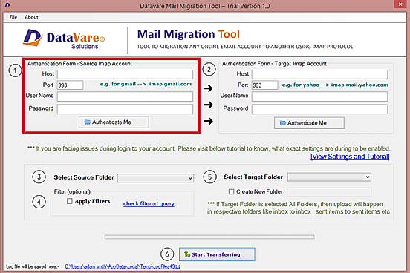Click the Start Transferring button

tap(217, 254)
